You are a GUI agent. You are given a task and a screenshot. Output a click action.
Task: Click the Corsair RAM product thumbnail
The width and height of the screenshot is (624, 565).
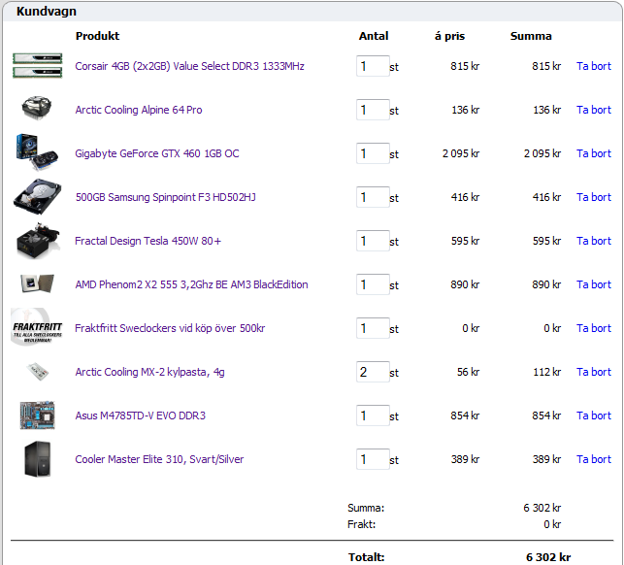click(x=37, y=66)
